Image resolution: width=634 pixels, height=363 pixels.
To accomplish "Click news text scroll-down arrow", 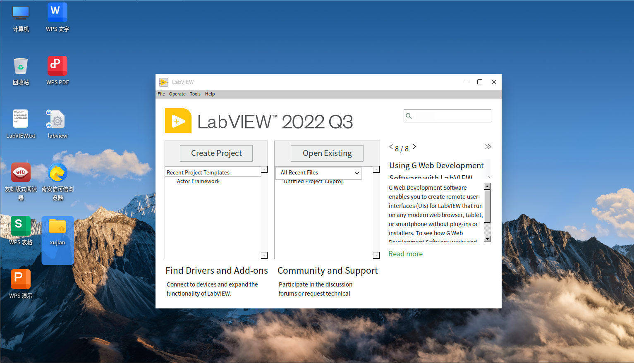I will coord(487,239).
